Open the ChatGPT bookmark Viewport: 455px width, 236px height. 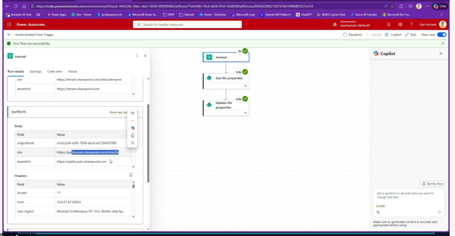point(304,15)
